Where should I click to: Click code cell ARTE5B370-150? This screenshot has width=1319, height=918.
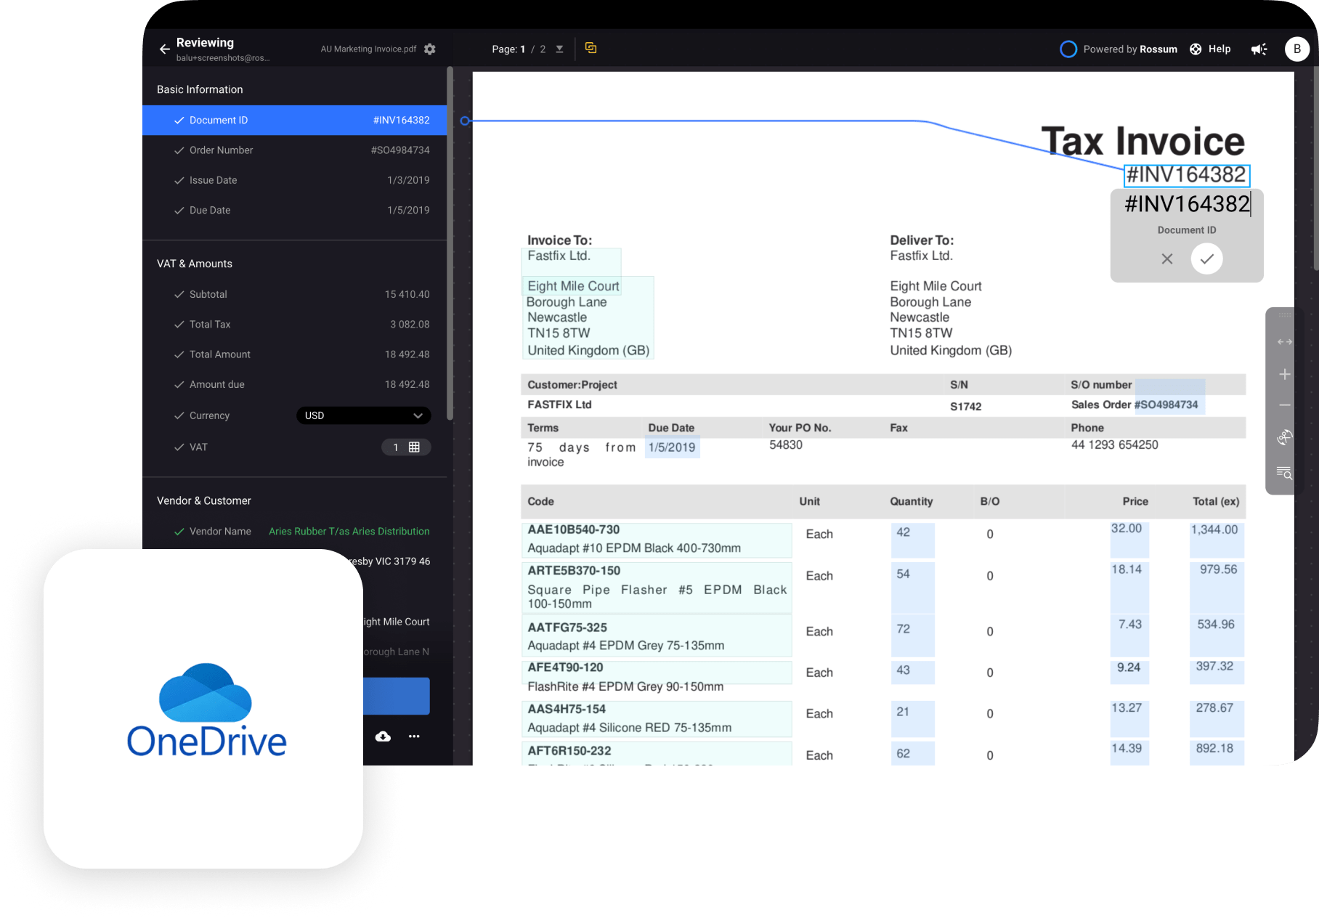tap(657, 588)
